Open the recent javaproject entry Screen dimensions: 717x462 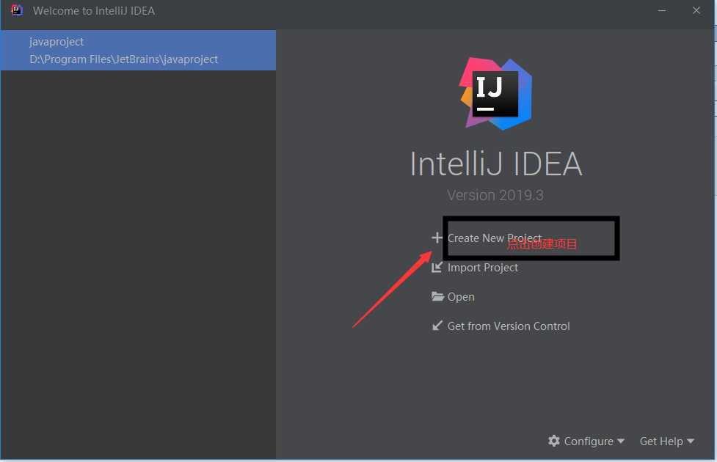[138, 51]
